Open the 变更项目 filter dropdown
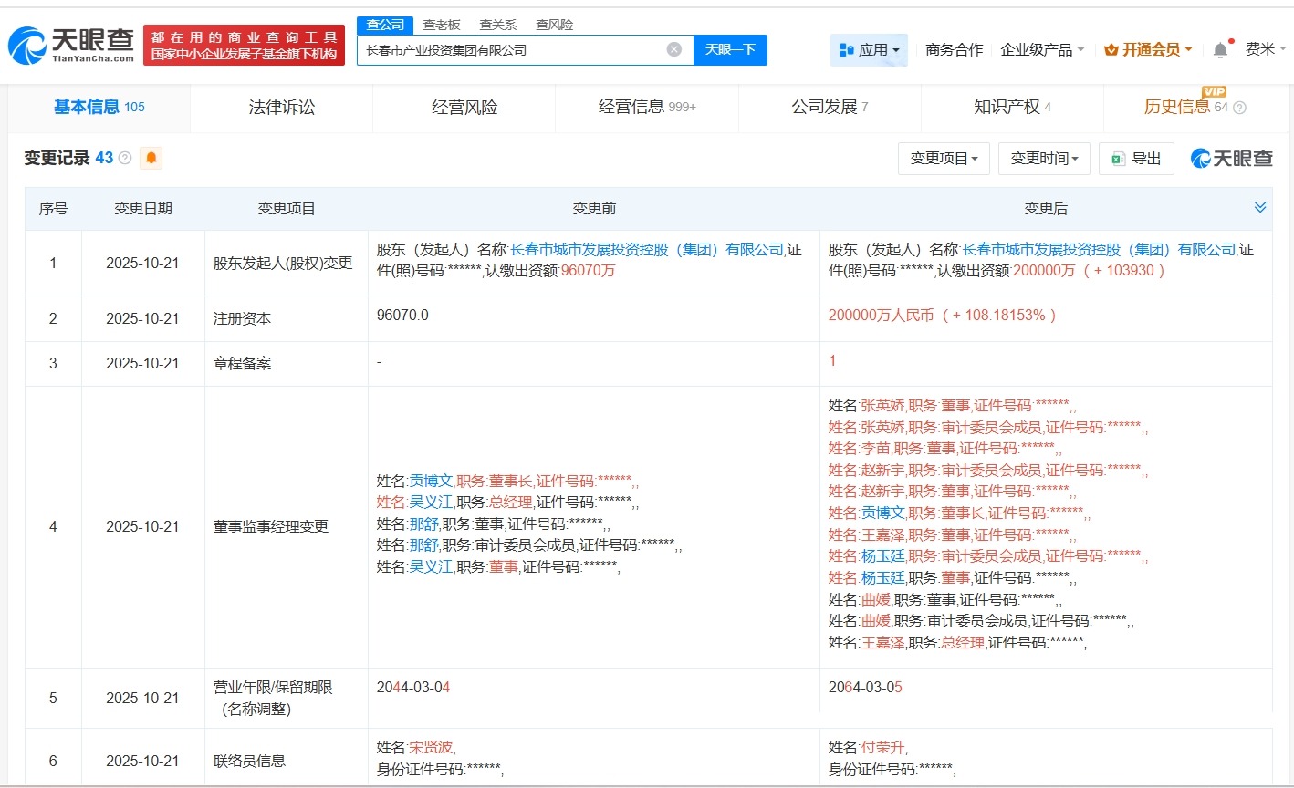This screenshot has height=788, width=1294. pos(944,158)
